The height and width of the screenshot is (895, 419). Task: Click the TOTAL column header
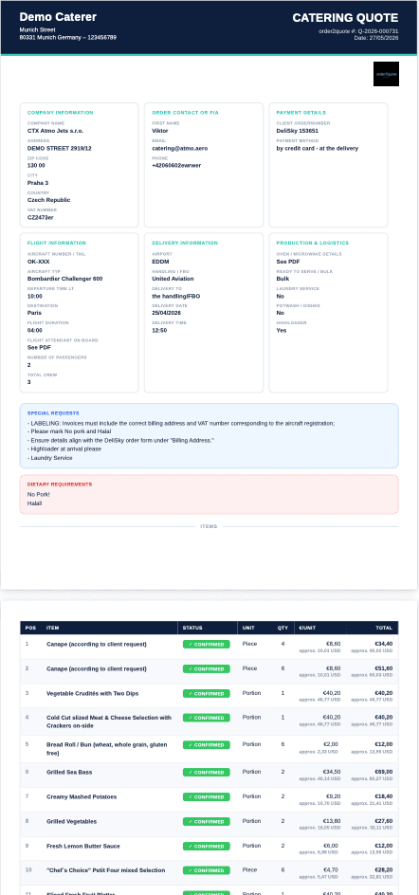384,628
